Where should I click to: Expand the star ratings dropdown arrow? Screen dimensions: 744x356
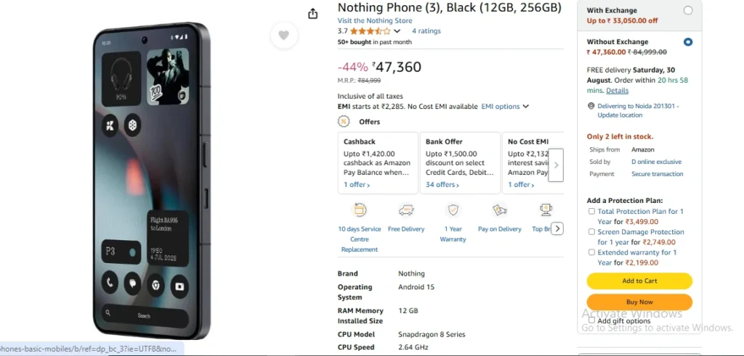397,31
